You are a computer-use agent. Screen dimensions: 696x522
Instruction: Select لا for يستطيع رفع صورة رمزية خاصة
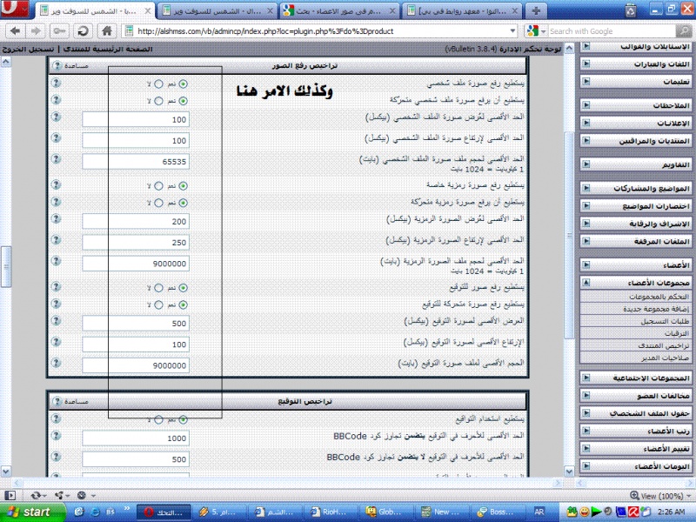[x=158, y=186]
